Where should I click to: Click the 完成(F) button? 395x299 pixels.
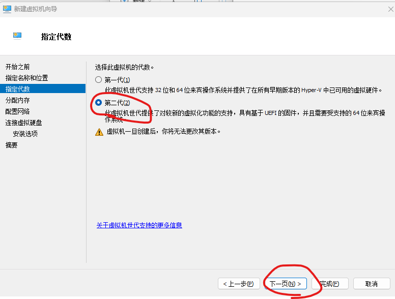(x=330, y=284)
